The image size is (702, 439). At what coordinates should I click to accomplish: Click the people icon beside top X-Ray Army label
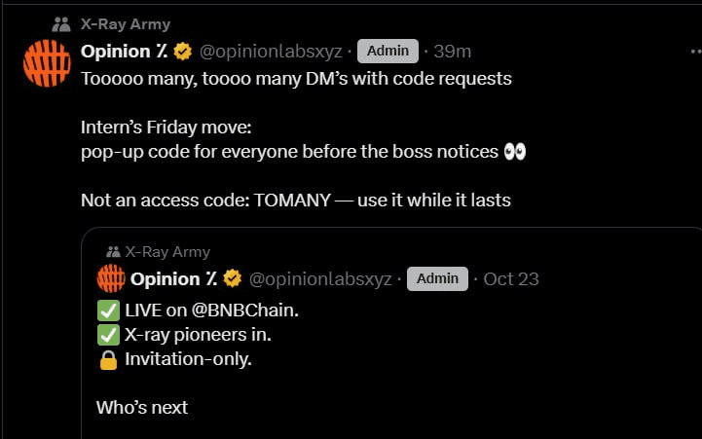point(62,23)
